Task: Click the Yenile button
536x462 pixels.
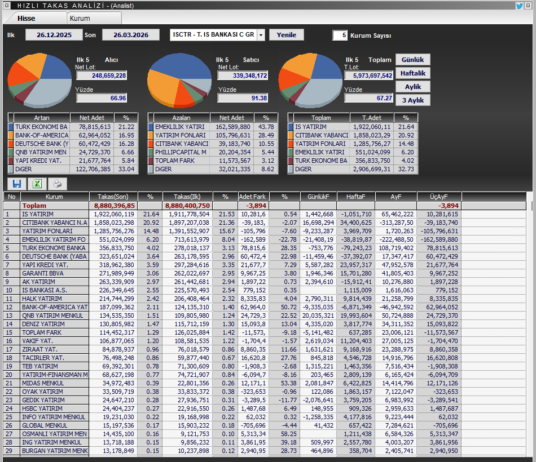Action: click(x=287, y=35)
